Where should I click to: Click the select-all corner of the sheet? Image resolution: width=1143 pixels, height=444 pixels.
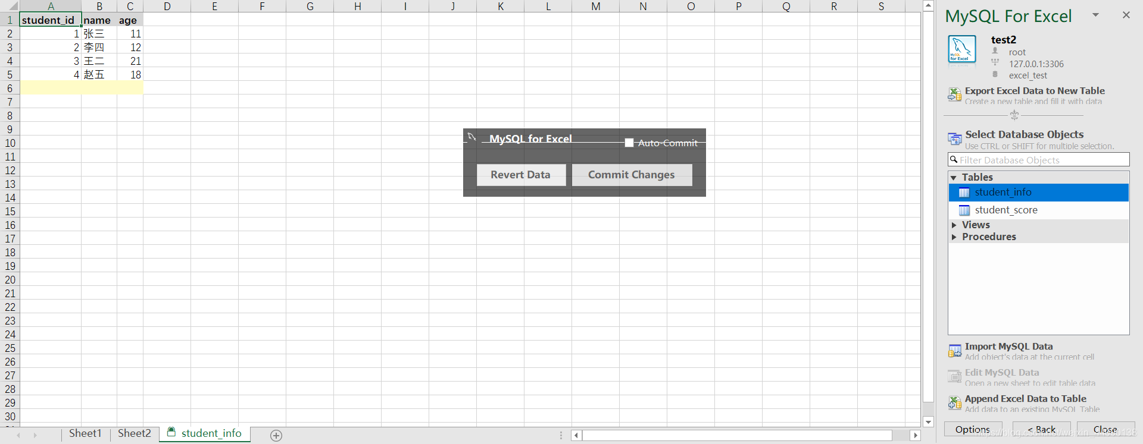point(10,7)
